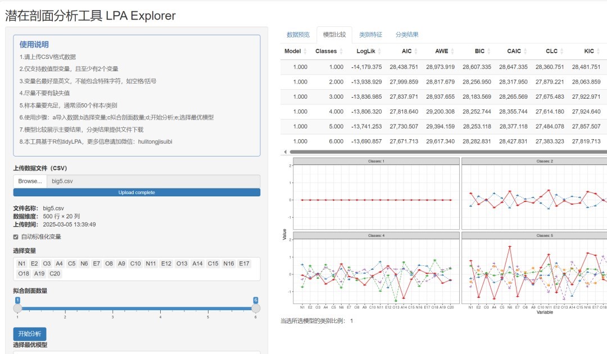The height and width of the screenshot is (354, 607).
Task: Click the left slider handle labeled 1
Action: 17,308
